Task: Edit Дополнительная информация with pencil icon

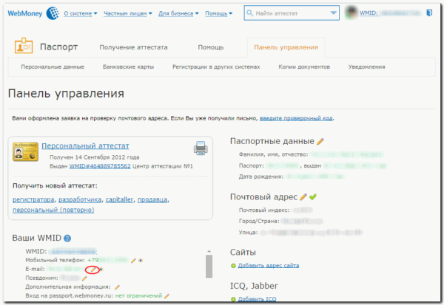Action: (x=117, y=287)
